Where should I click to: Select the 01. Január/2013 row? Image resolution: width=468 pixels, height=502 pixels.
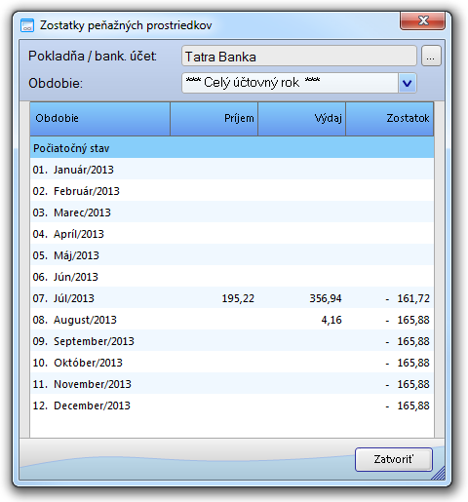(232, 170)
